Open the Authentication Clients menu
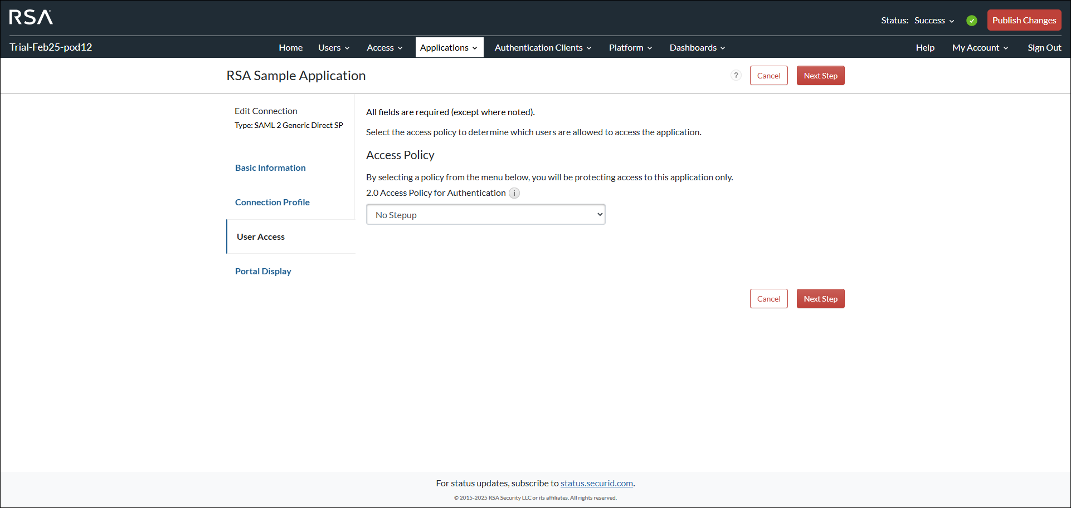This screenshot has width=1071, height=508. [541, 47]
